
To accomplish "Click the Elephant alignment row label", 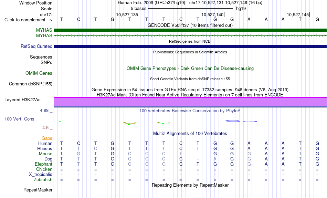I will (43, 164).
